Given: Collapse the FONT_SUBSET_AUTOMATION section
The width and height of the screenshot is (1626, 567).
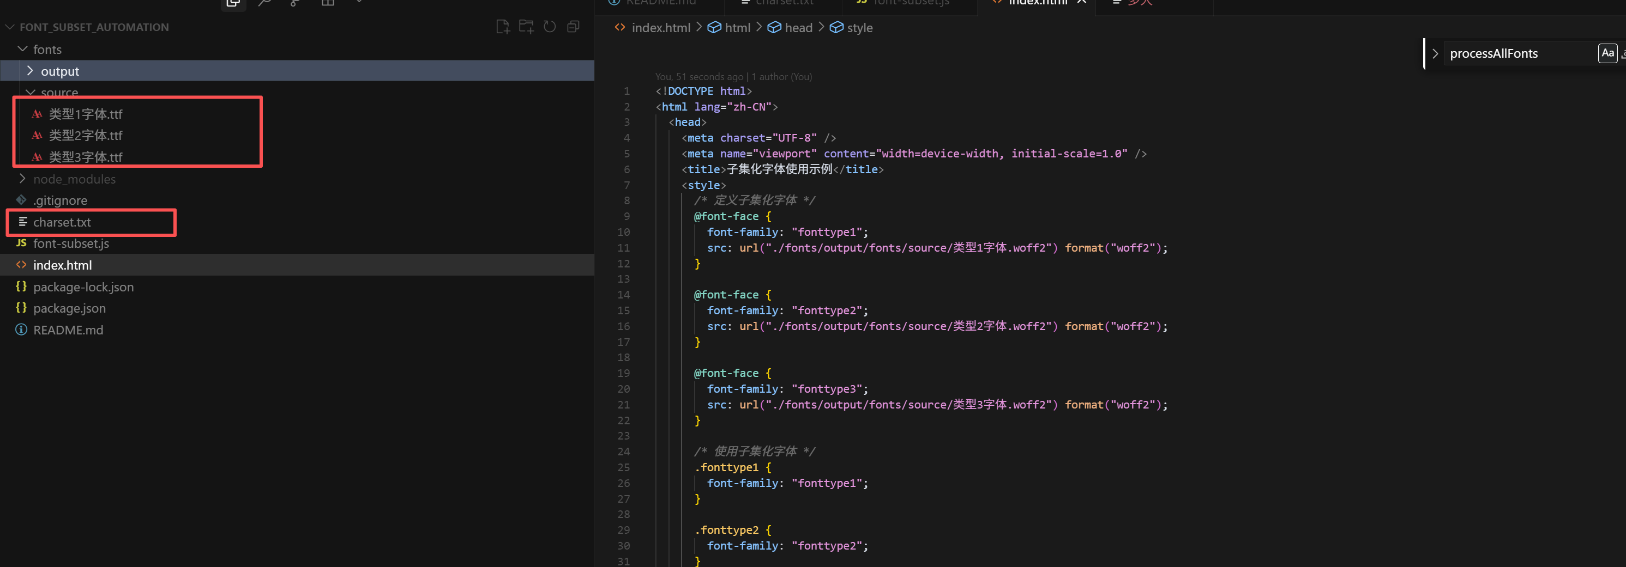Looking at the screenshot, I should 95,27.
